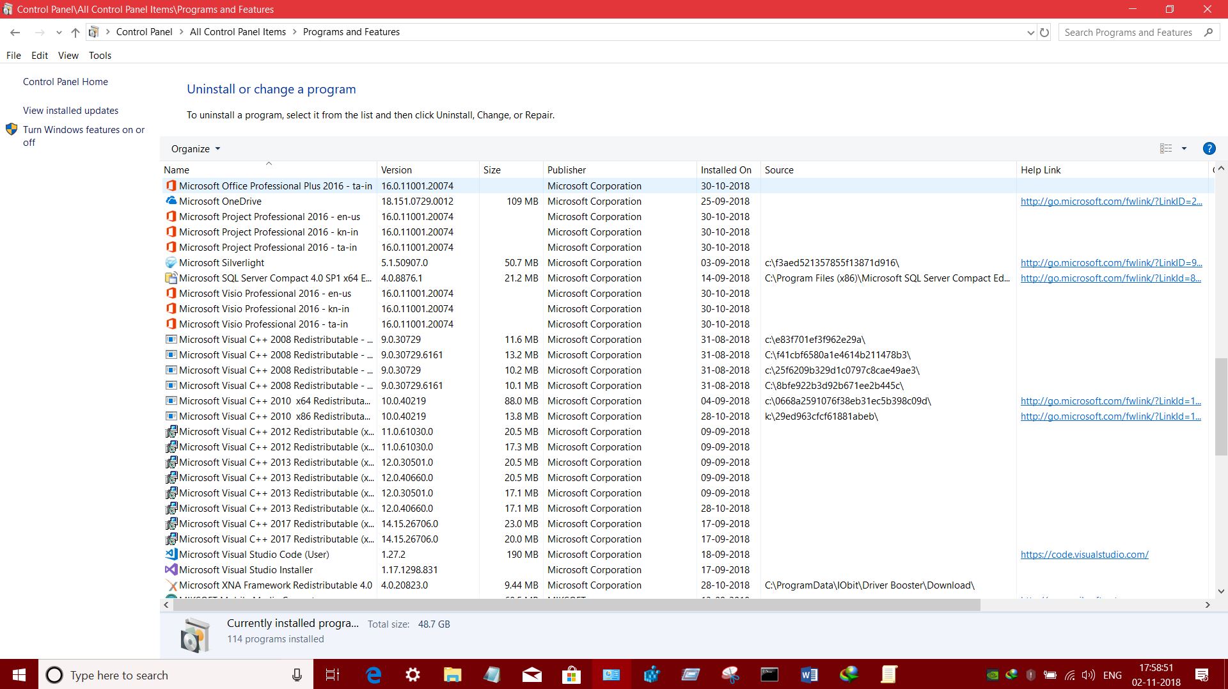
Task: Open the Windows Start menu
Action: [19, 675]
